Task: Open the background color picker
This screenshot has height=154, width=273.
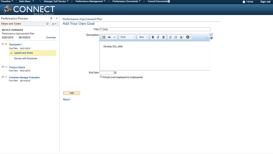Action: [189, 37]
